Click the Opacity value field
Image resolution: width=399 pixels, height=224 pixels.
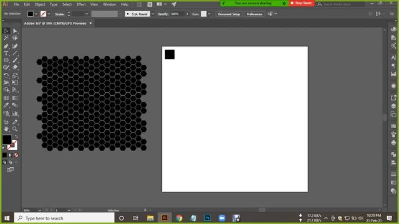[x=177, y=14]
